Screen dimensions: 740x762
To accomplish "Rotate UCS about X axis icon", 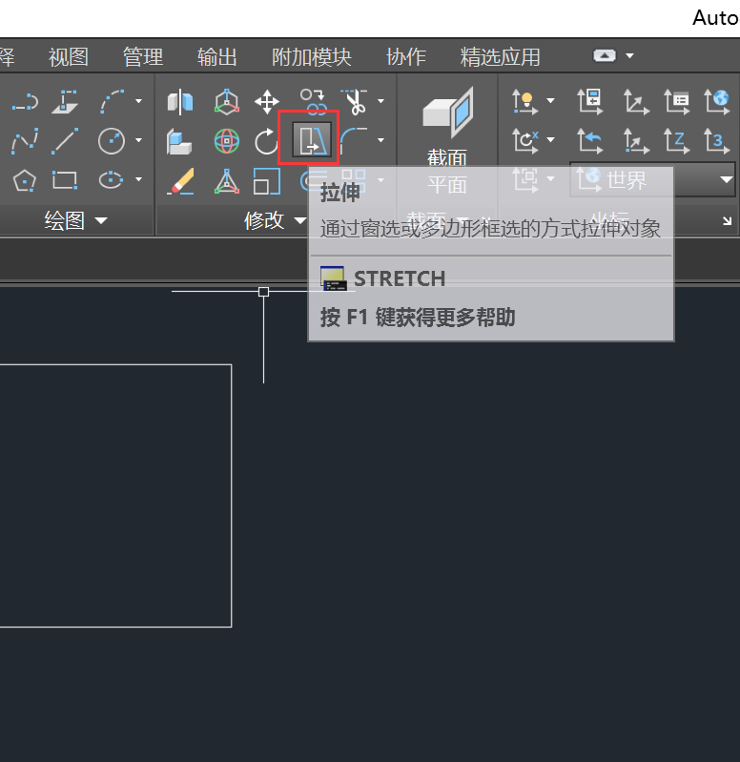I will click(x=525, y=141).
